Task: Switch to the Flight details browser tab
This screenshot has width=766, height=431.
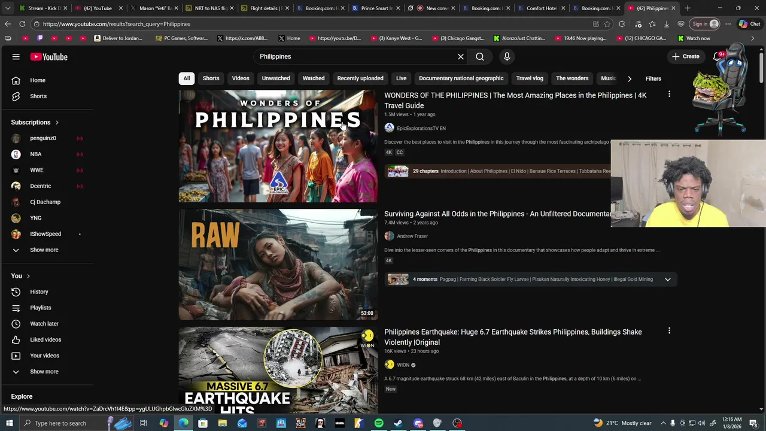Action: click(264, 8)
